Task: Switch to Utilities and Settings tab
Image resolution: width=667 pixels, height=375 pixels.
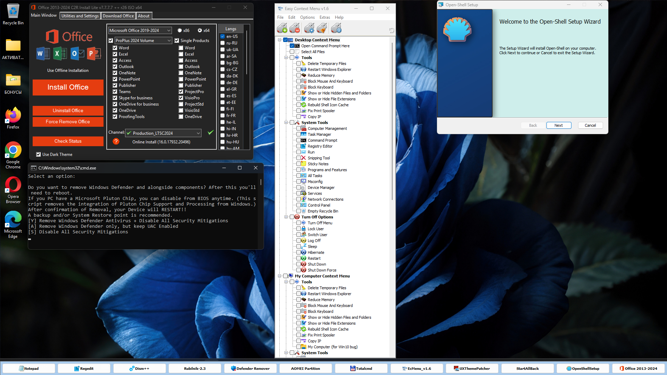Action: 80,16
